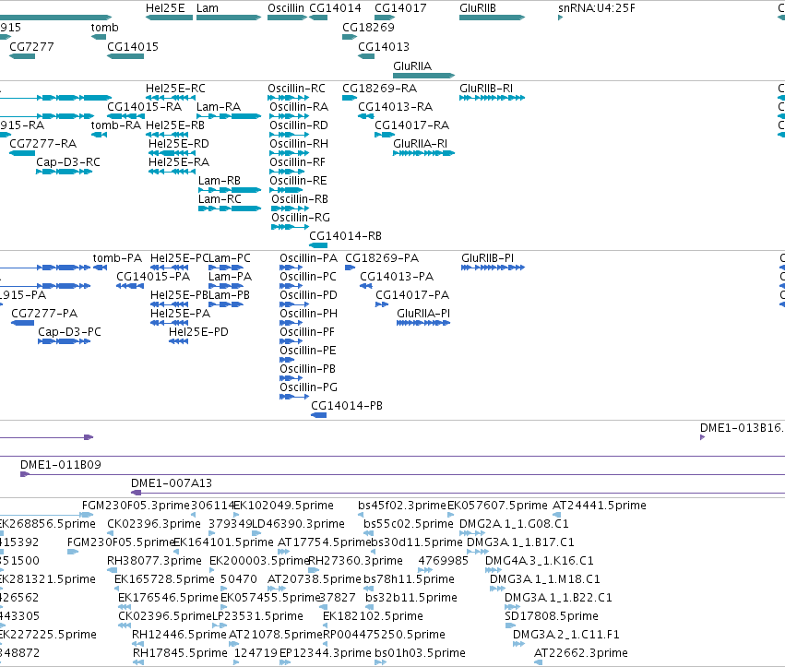Click the GluRIIA-RI transcript
This screenshot has width=785, height=667.
click(424, 153)
